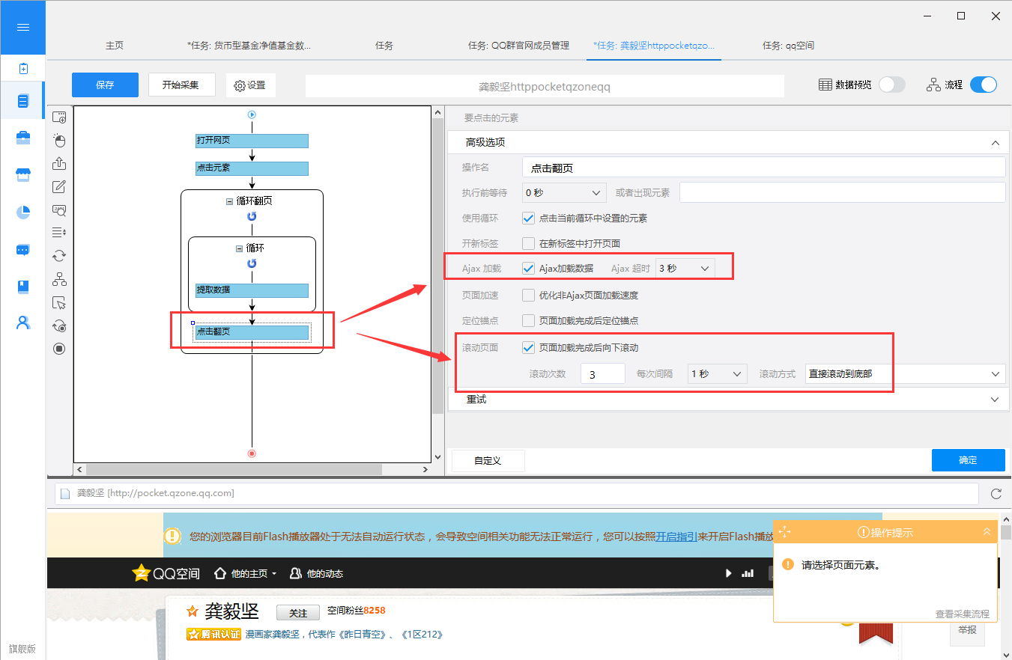
Task: Toggle the 流程 switch off
Action: pos(984,85)
